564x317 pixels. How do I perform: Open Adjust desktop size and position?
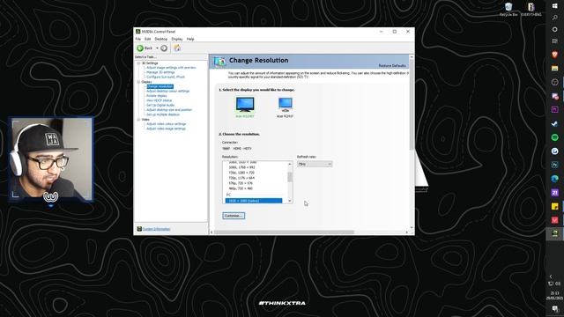169,110
